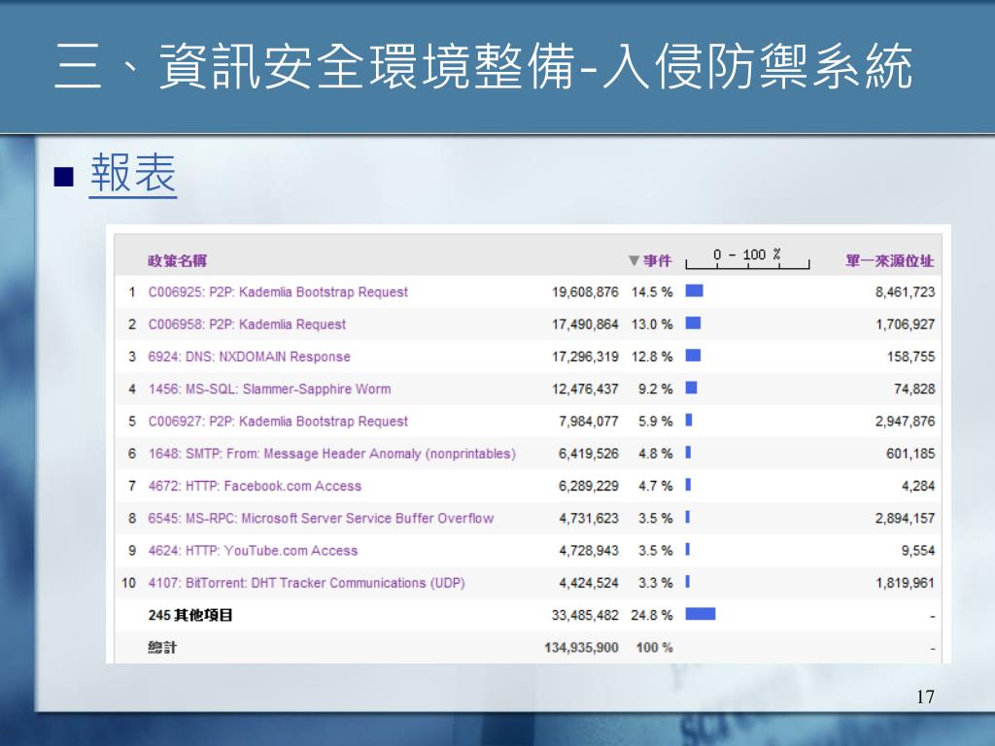Click the 0 - 100 % scale header
Viewport: 995px width, 746px height.
[x=747, y=257]
